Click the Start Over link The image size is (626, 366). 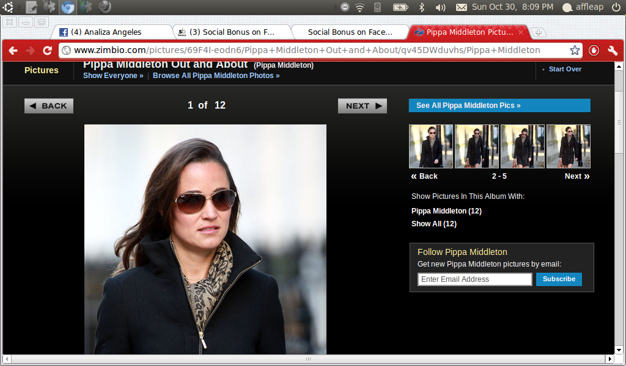tap(565, 69)
